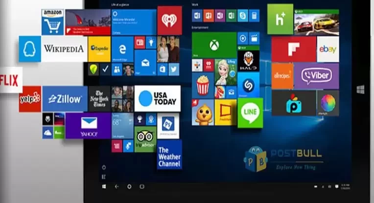Open the TripAdvisor owl tile

[145, 139]
